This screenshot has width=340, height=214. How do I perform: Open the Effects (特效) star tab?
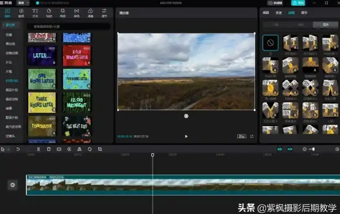(63, 13)
